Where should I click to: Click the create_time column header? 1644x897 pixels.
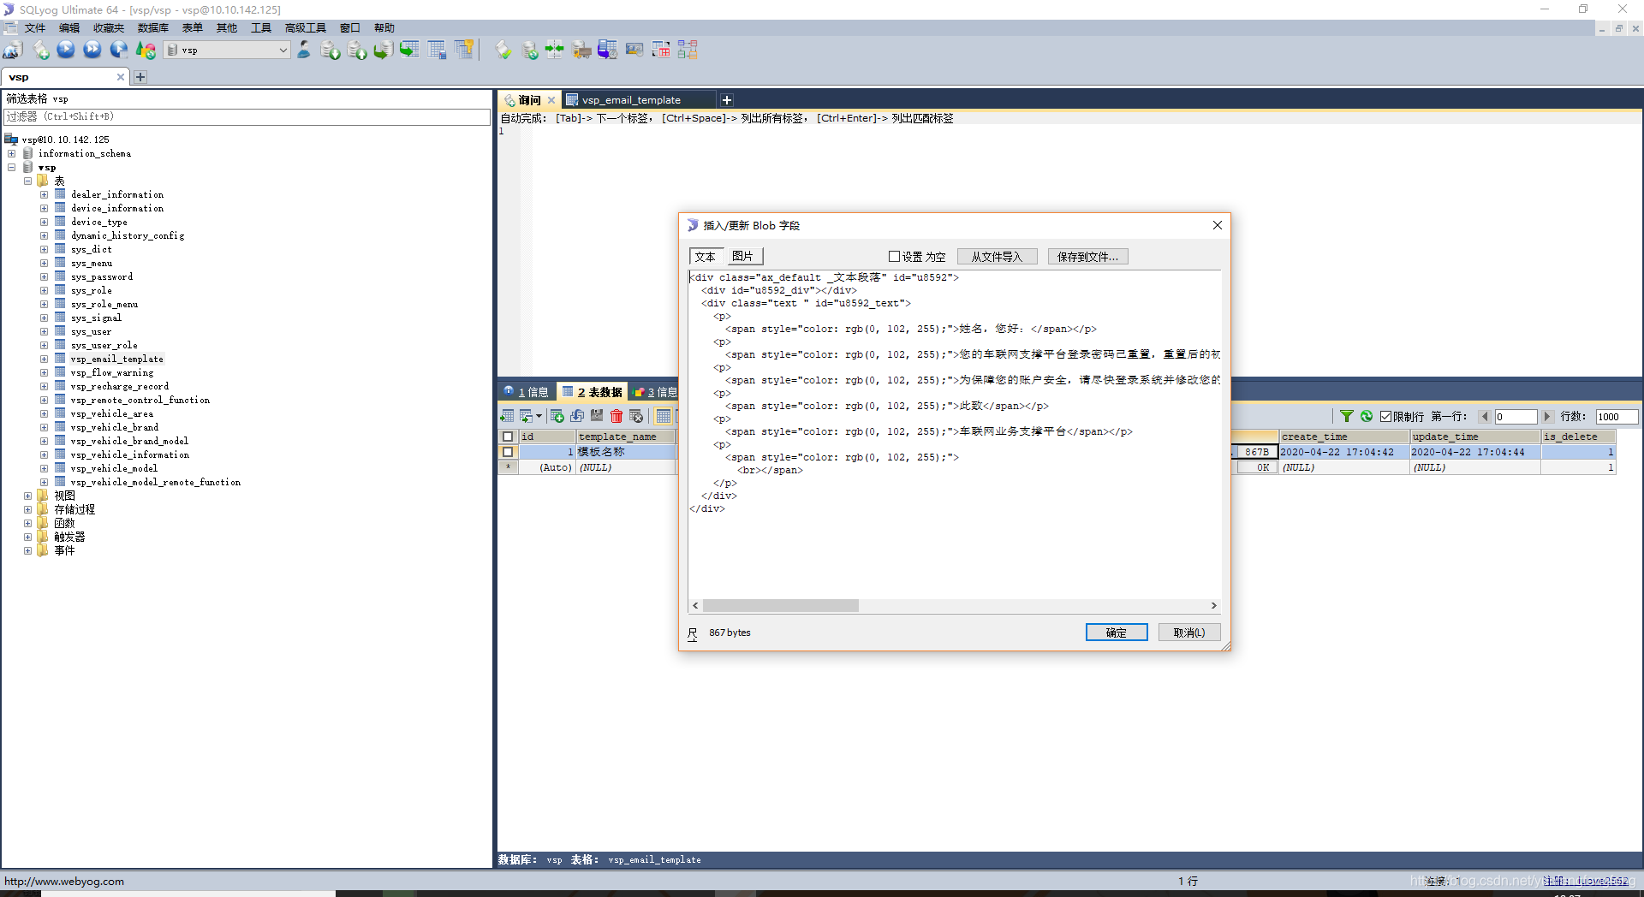1344,437
